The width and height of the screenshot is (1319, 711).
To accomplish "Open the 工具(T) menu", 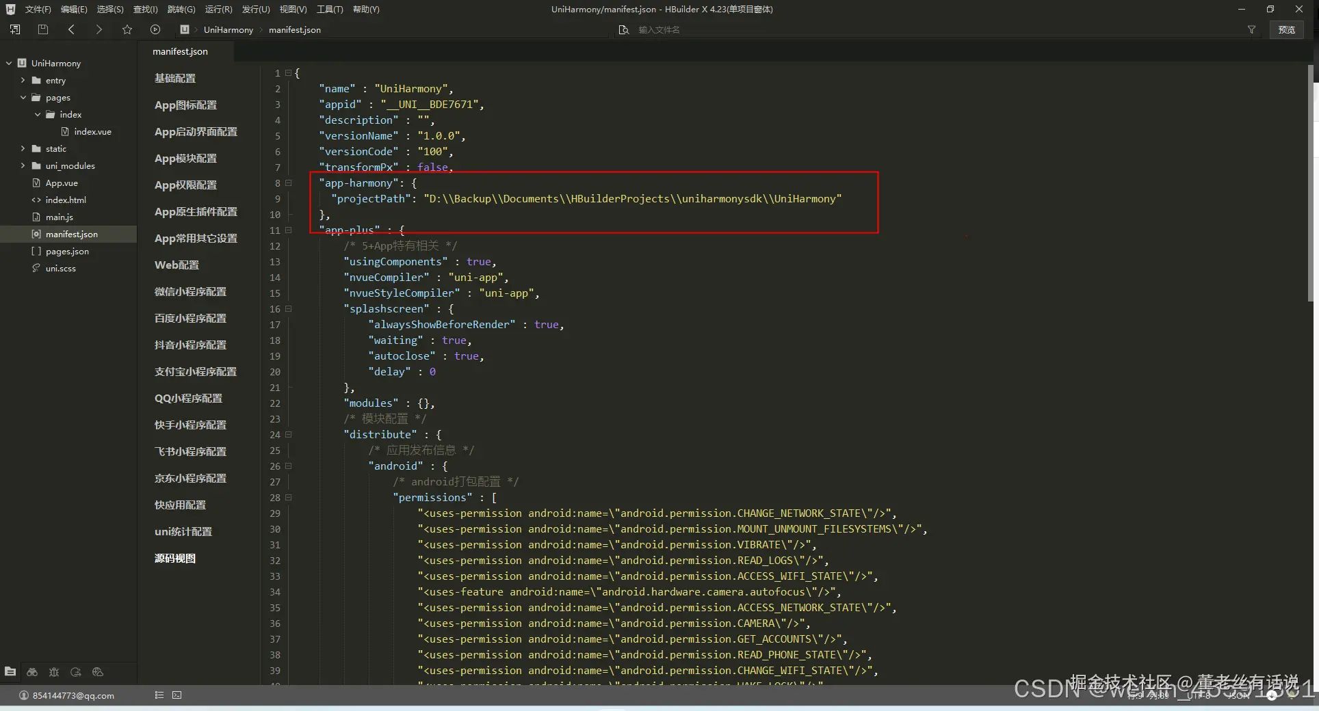I will pyautogui.click(x=330, y=9).
